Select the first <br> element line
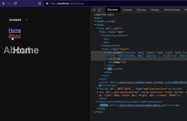The height and width of the screenshot is (121, 187). (106, 39)
